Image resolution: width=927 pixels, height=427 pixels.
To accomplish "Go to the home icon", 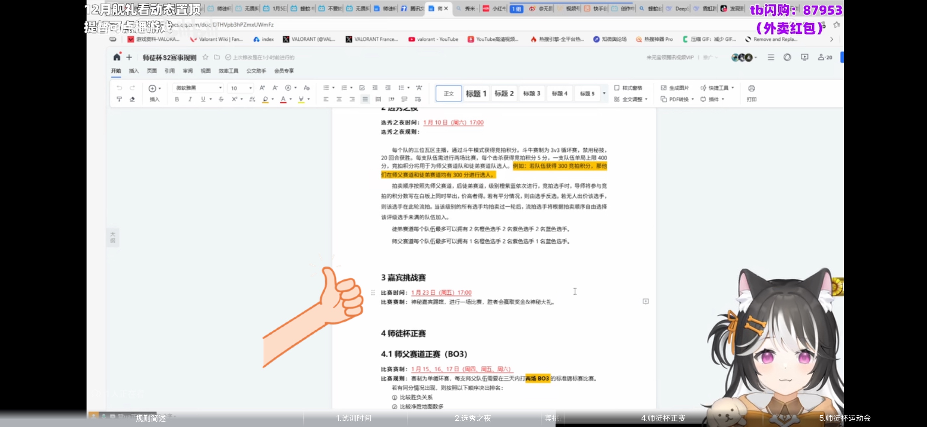I will (x=117, y=57).
